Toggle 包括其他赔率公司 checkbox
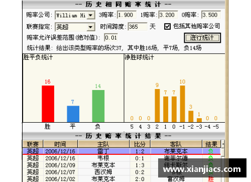The width and height of the screenshot is (251, 182). [x=167, y=27]
